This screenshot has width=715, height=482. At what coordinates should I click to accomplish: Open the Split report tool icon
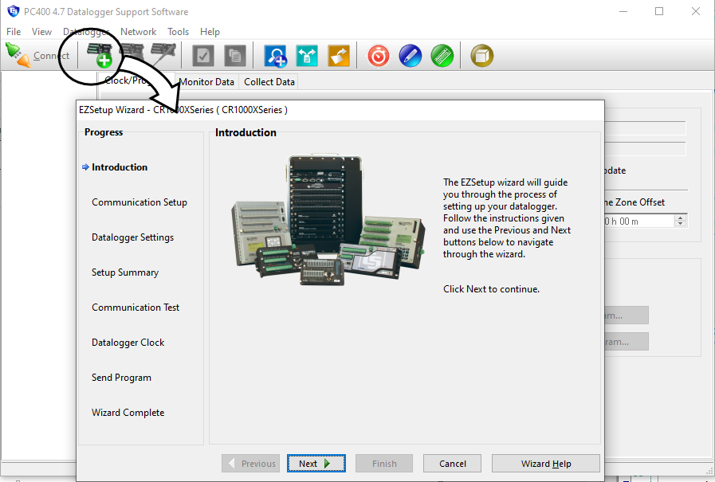307,56
